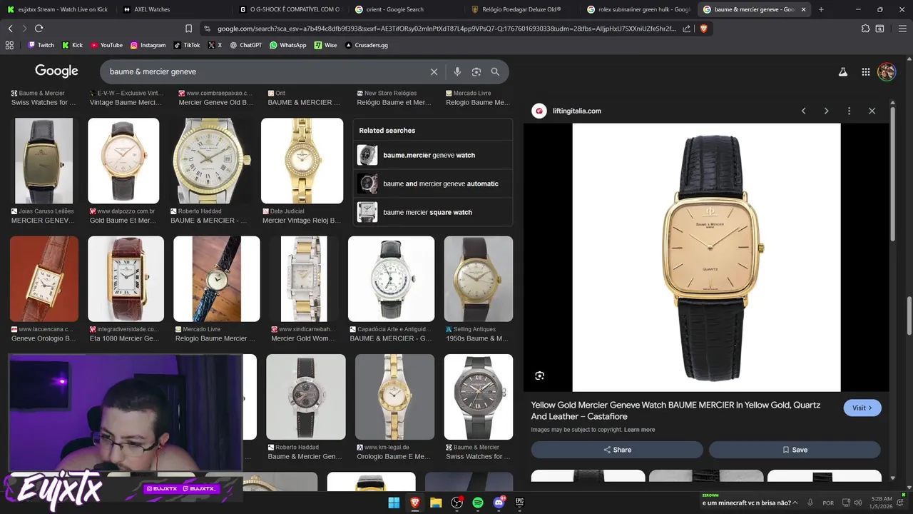
Task: Open Brave Shields lion icon
Action: [703, 29]
